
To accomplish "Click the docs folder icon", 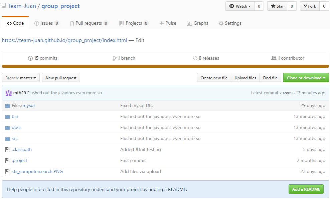I will (8, 128).
